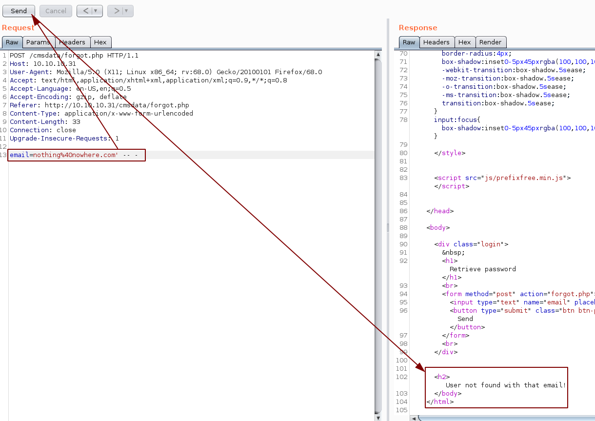
Task: Select the Raw tab in the Response pane
Action: tap(409, 42)
